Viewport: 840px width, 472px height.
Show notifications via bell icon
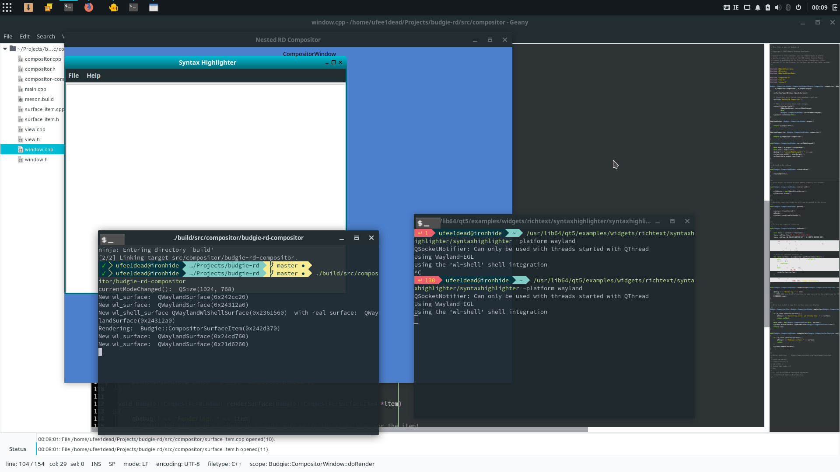758,7
